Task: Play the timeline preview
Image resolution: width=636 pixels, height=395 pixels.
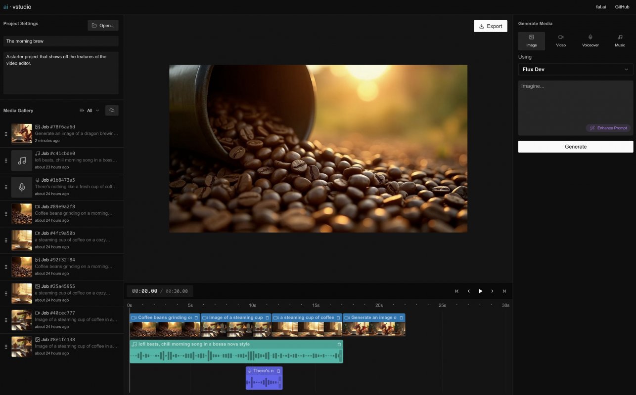Action: click(x=480, y=291)
